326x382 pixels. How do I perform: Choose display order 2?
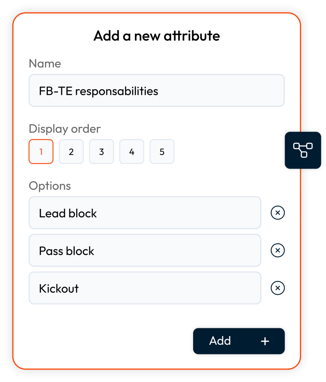[71, 152]
